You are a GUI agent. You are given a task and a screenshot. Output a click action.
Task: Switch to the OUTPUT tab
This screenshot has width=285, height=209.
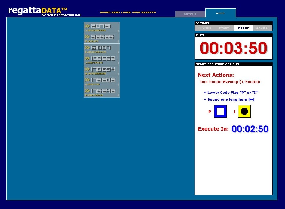click(190, 14)
